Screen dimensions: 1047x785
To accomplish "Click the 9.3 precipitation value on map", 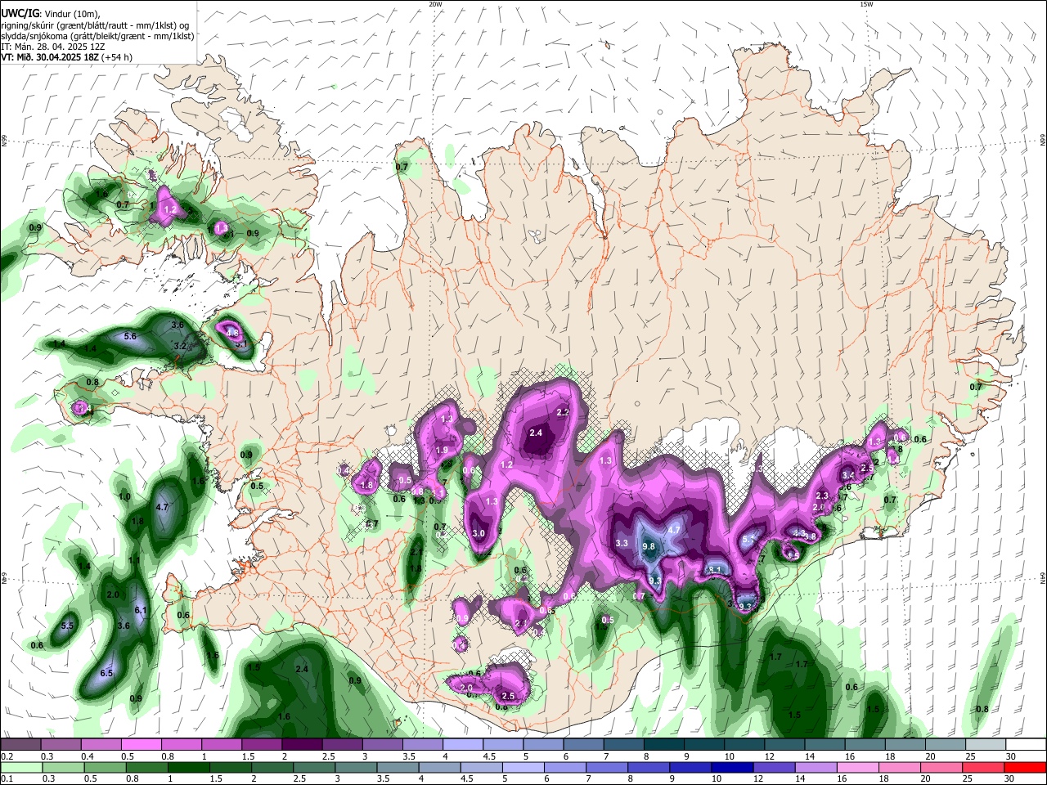I will pyautogui.click(x=655, y=581).
